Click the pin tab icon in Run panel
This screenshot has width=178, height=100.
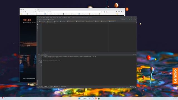point(39,63)
